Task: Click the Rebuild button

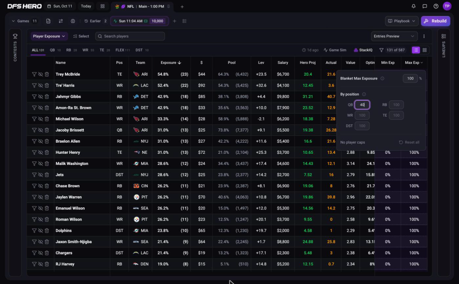Action: pos(435,21)
